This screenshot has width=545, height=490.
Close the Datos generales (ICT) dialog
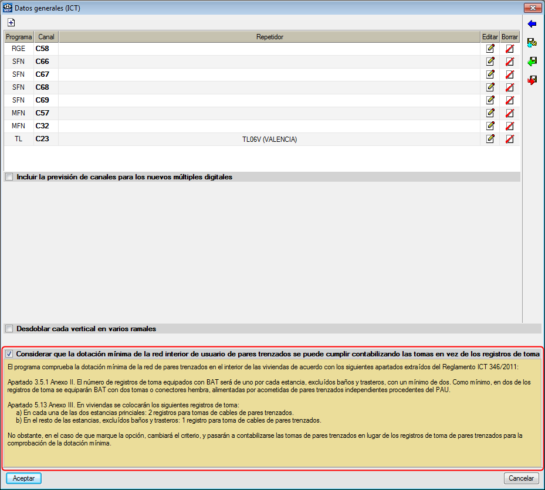533,8
